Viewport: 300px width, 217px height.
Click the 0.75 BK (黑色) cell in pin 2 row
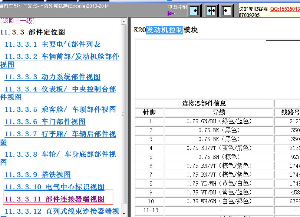pyautogui.click(x=219, y=130)
